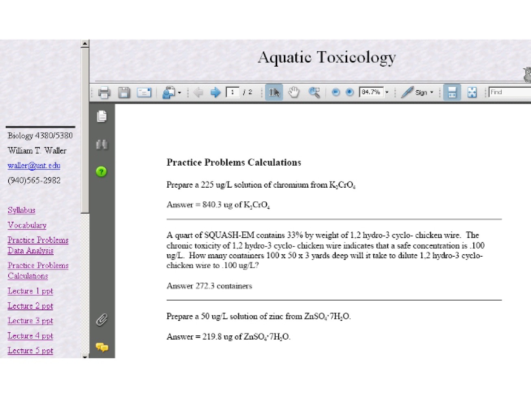This screenshot has height=398, width=531.
Task: Activate the Select text tool
Action: coord(274,93)
